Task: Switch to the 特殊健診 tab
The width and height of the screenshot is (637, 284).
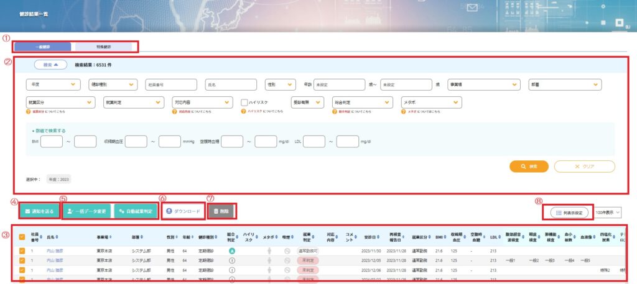Action: point(104,47)
